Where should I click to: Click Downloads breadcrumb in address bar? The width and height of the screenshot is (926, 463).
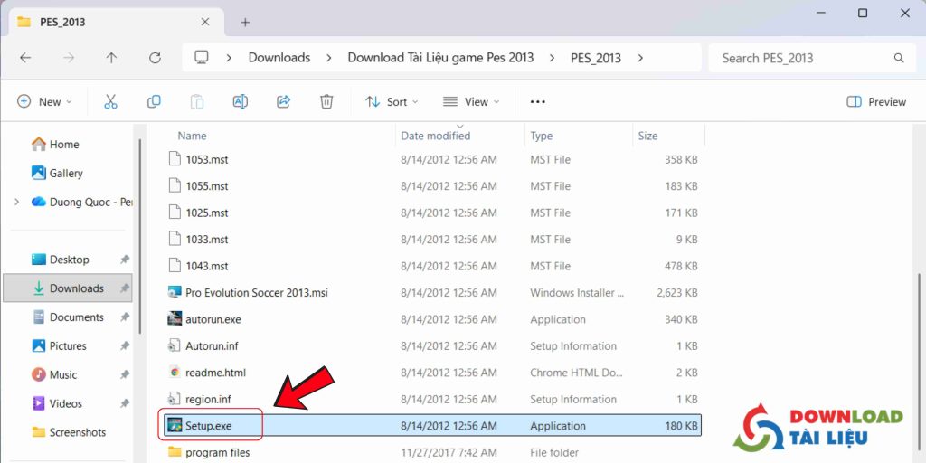[x=279, y=58]
